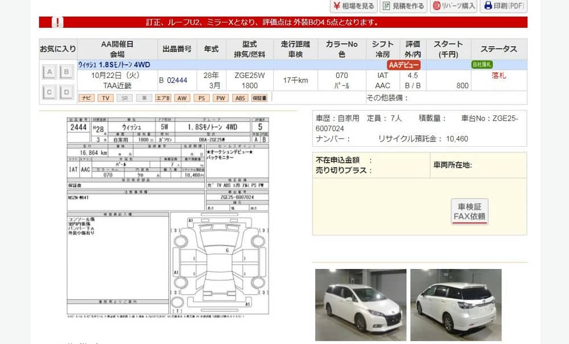Click the AAデビュー badge
This screenshot has width=569, height=344.
click(403, 65)
